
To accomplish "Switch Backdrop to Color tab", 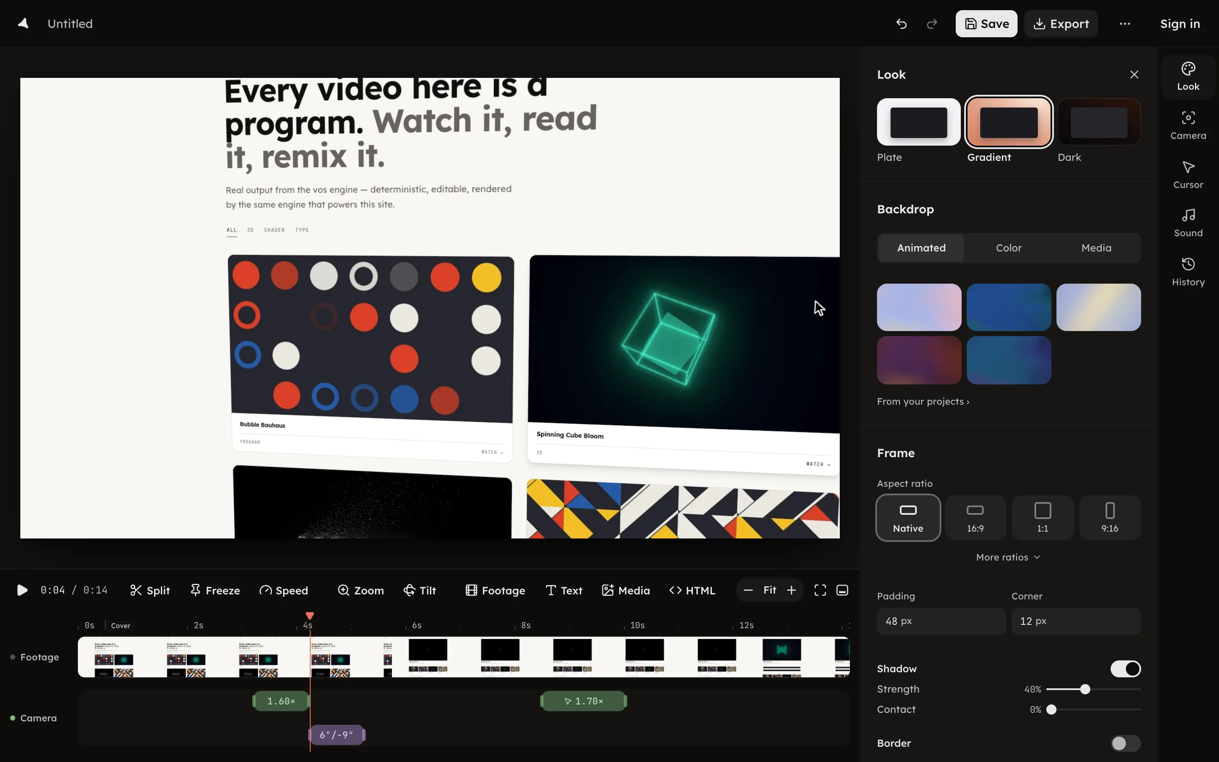I will (x=1009, y=248).
